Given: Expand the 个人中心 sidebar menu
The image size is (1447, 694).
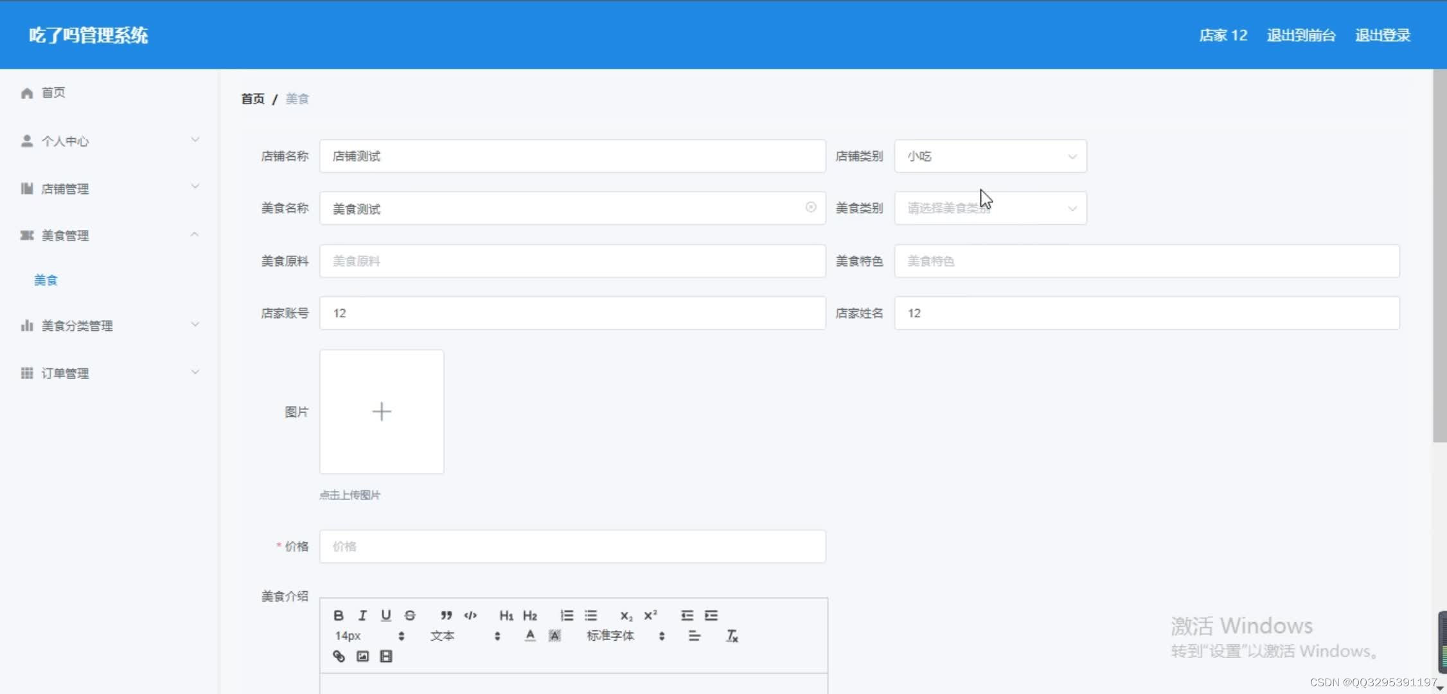Looking at the screenshot, I should (109, 141).
